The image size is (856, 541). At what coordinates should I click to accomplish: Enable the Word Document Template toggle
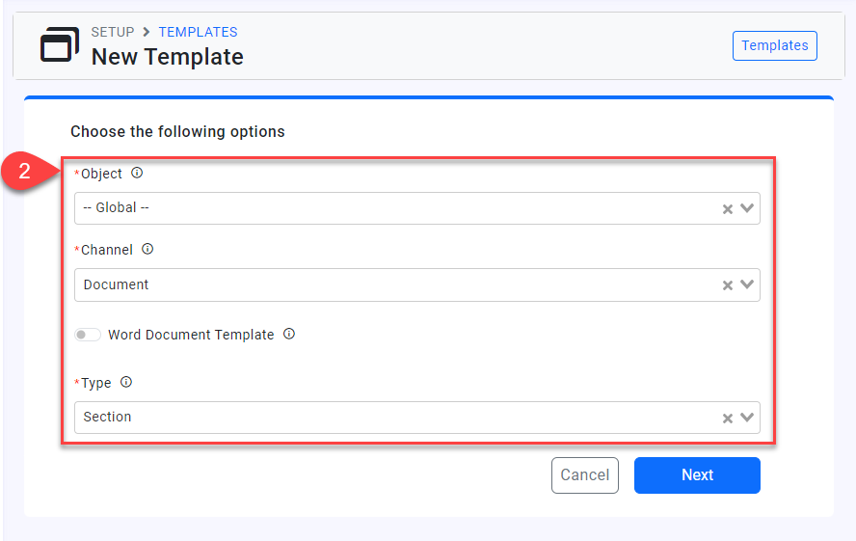pyautogui.click(x=88, y=335)
